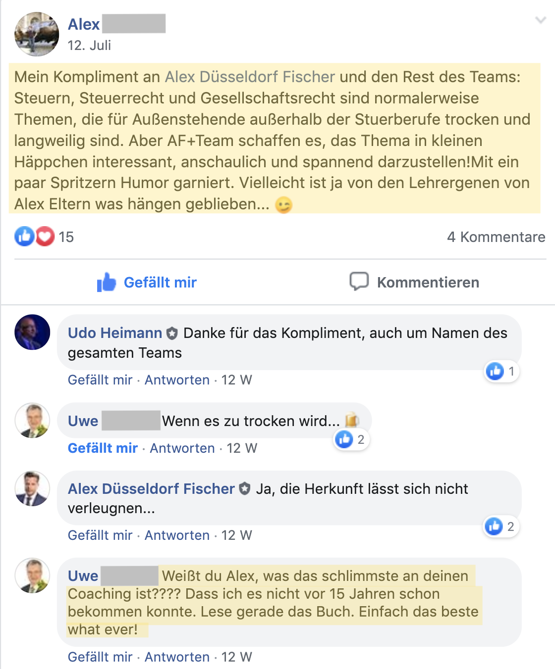This screenshot has height=669, width=555.
Task: Like Udo Heimann's comment
Action: pyautogui.click(x=100, y=380)
